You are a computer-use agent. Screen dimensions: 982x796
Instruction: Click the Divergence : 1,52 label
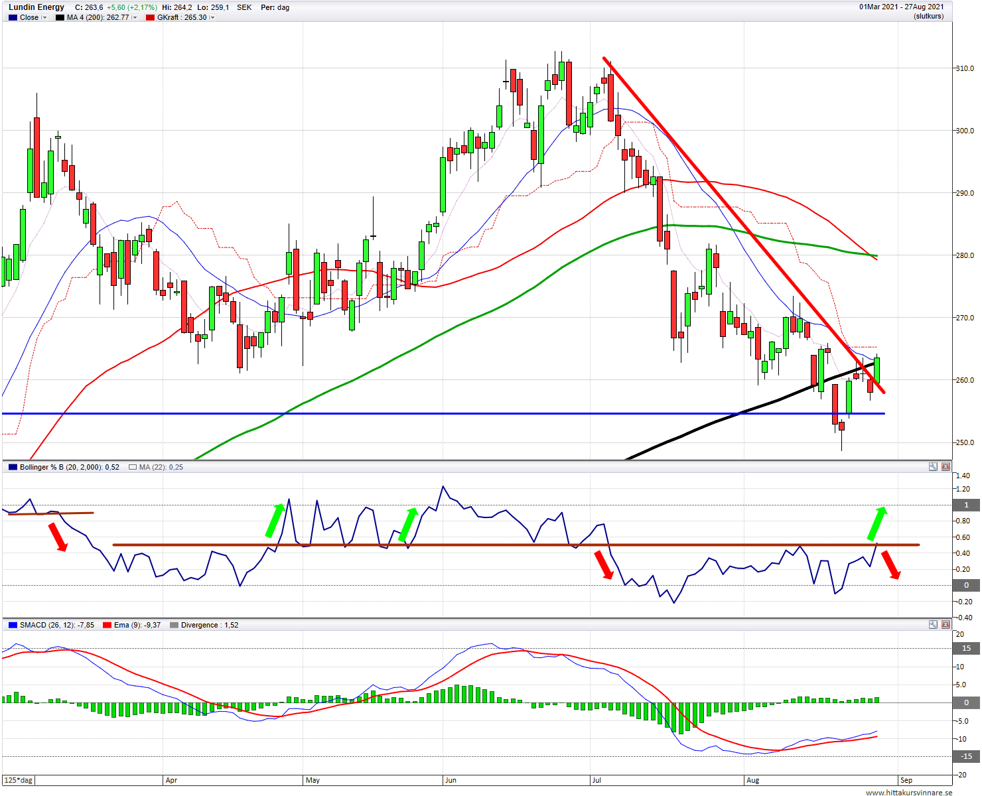pyautogui.click(x=210, y=625)
